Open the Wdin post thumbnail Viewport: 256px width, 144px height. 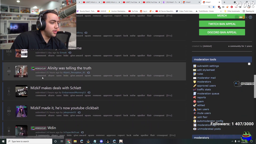click(x=22, y=130)
